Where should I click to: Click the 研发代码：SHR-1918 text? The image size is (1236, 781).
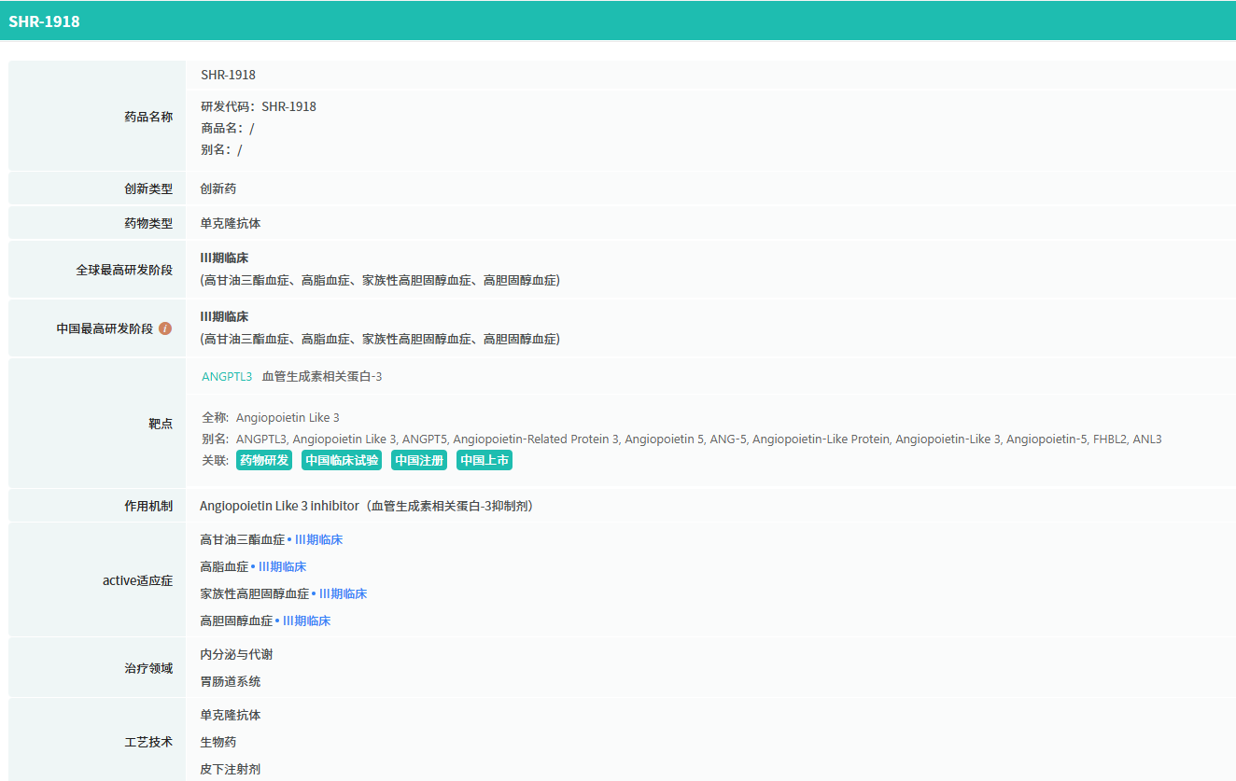pos(259,106)
